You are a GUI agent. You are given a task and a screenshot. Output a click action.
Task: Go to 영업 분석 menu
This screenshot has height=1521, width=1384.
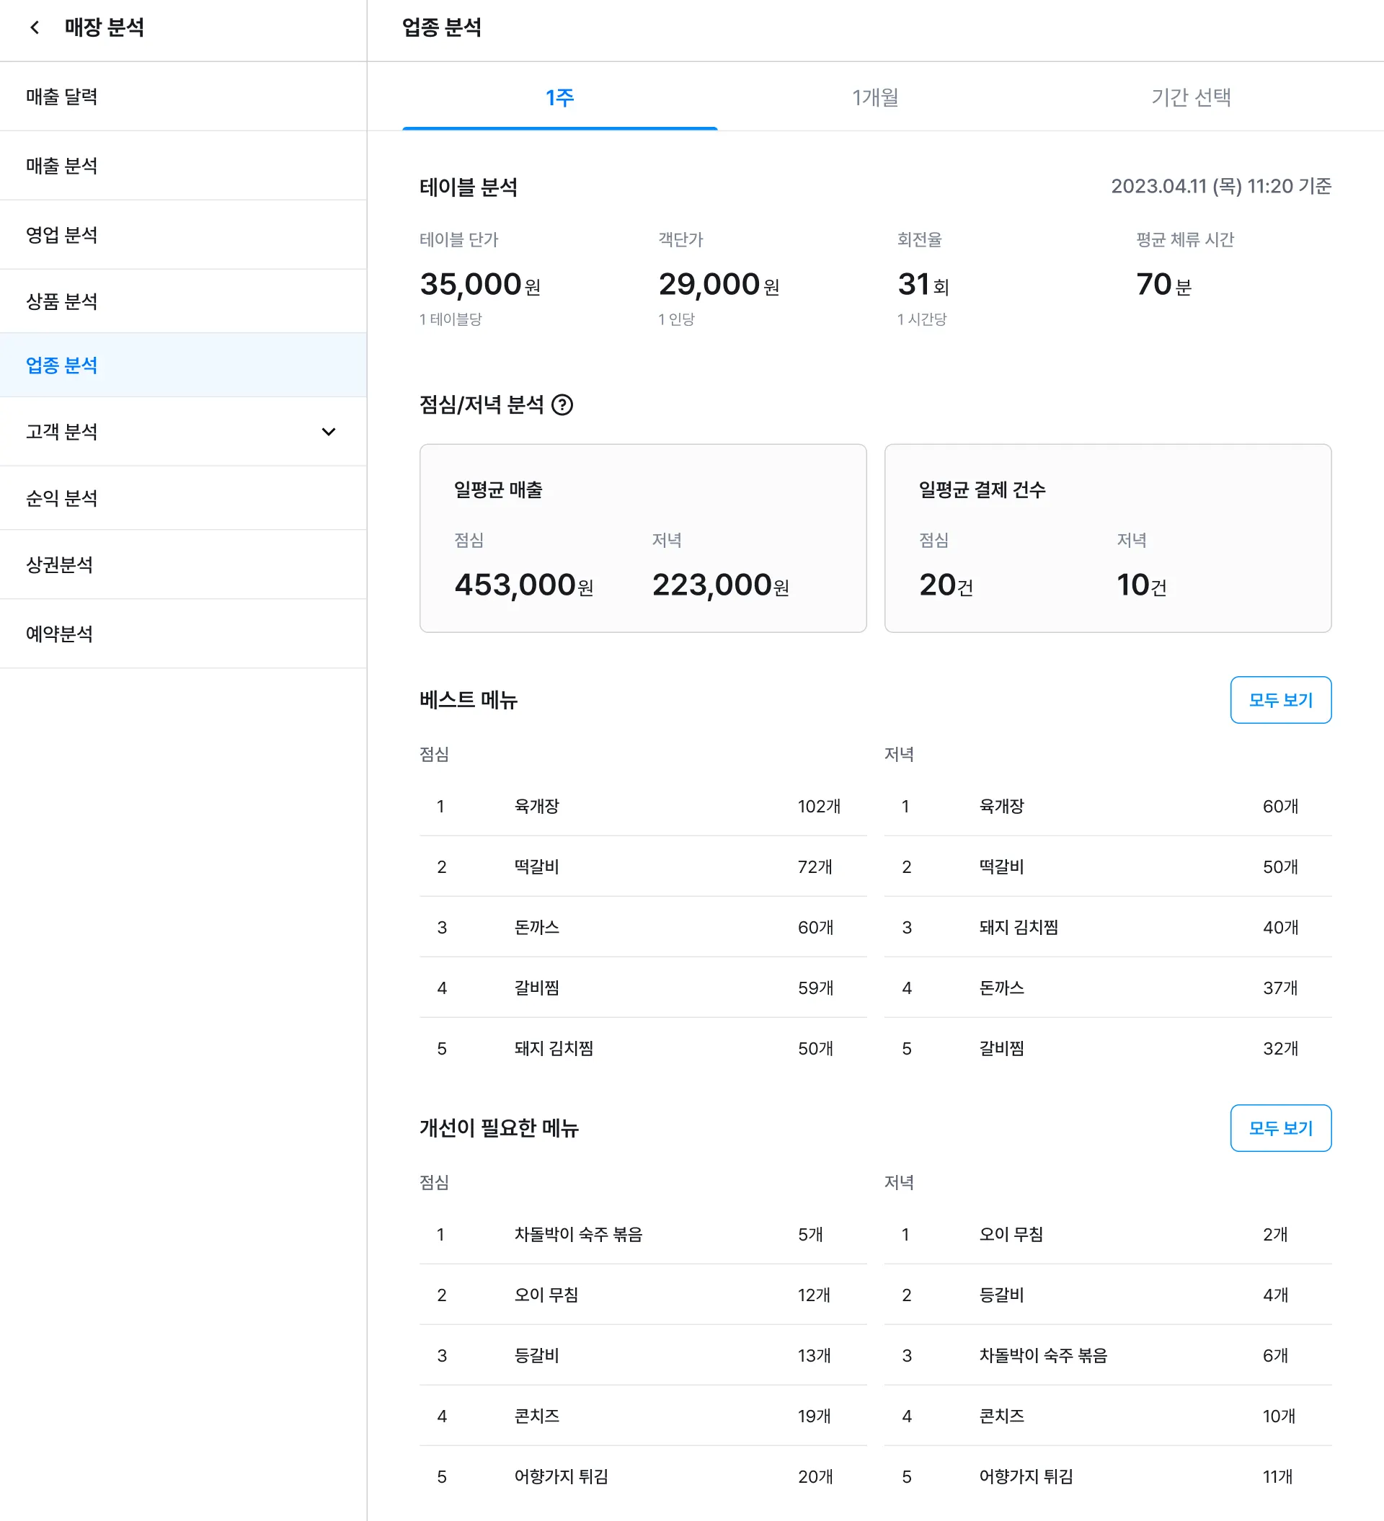pyautogui.click(x=62, y=235)
